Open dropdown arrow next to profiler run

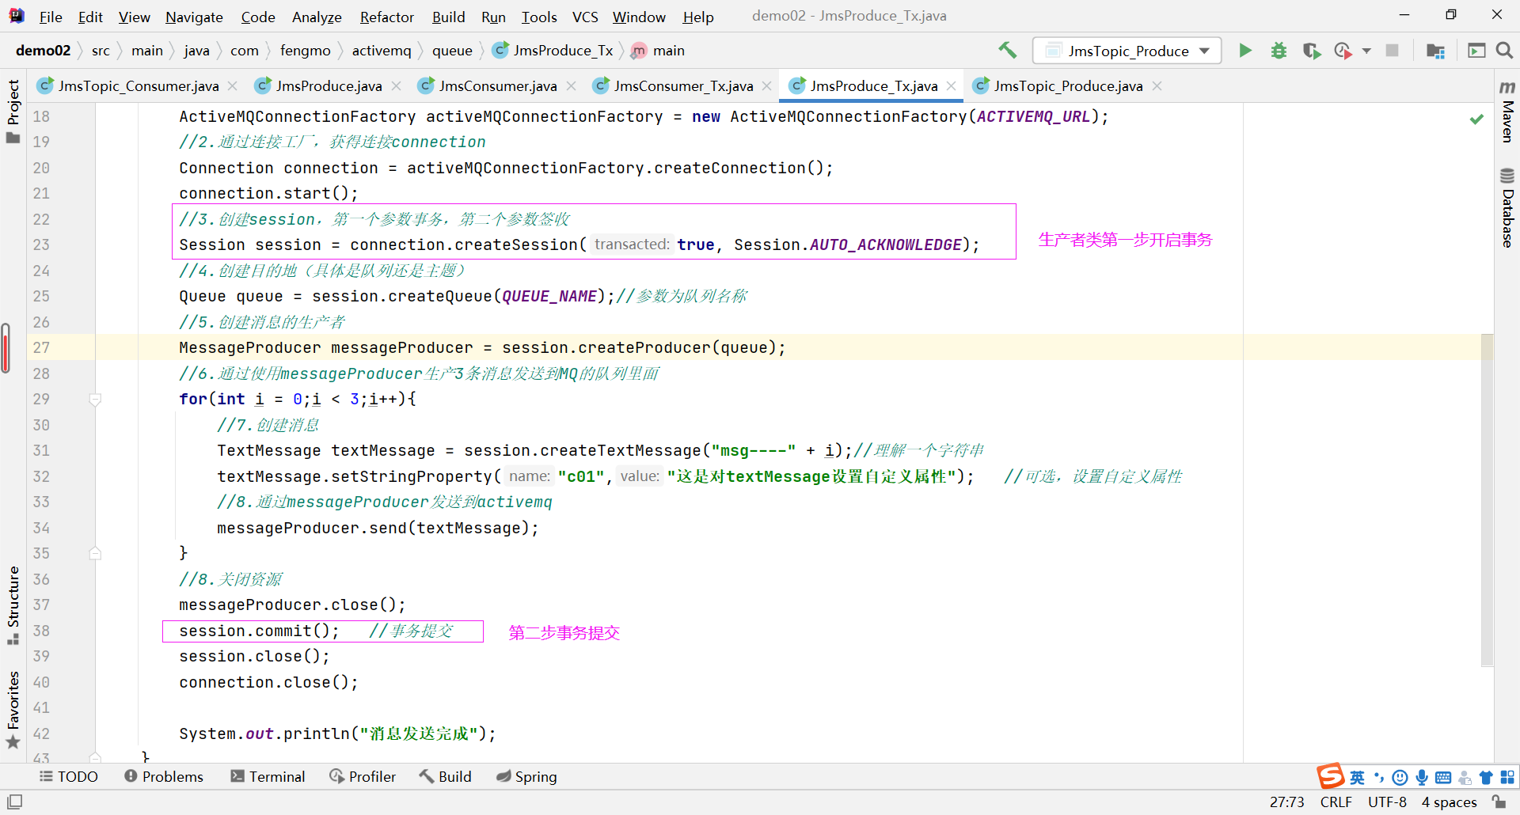[1366, 51]
